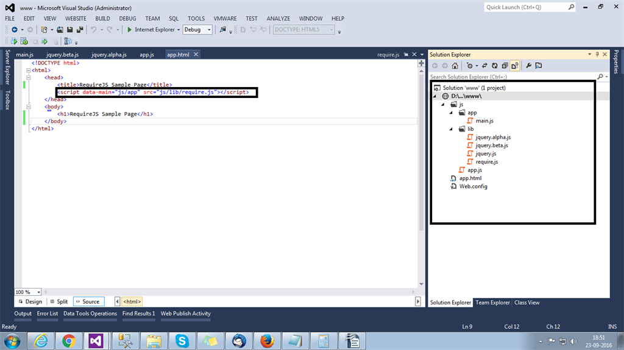Click the Save All toolbar icon
Viewport: 624px width, 350px height.
(80, 29)
